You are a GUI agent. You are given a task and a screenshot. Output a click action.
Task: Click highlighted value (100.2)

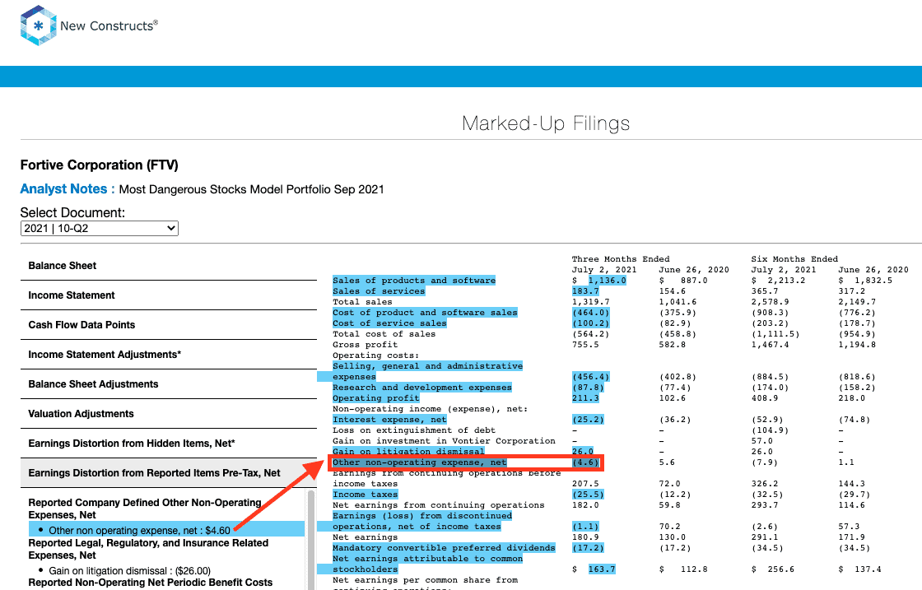(591, 323)
